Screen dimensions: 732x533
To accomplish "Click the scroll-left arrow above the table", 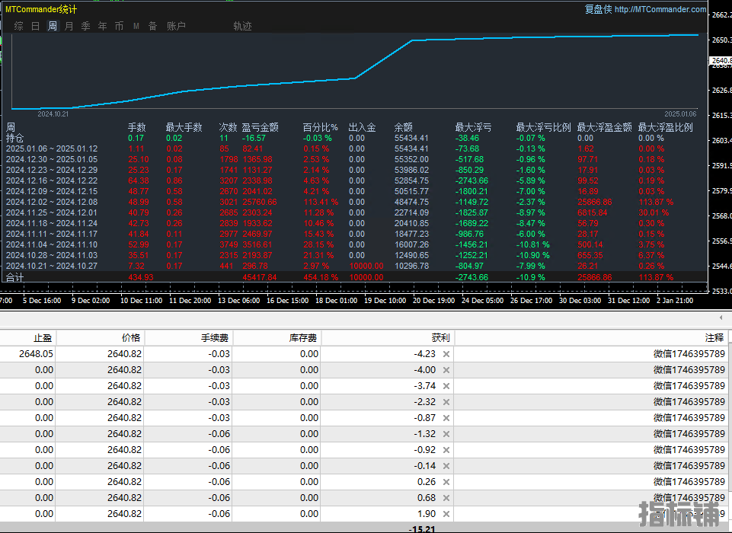I will [x=721, y=316].
